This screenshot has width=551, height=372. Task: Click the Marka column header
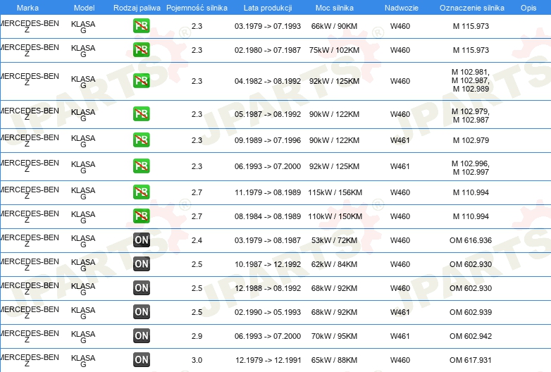[x=27, y=7]
